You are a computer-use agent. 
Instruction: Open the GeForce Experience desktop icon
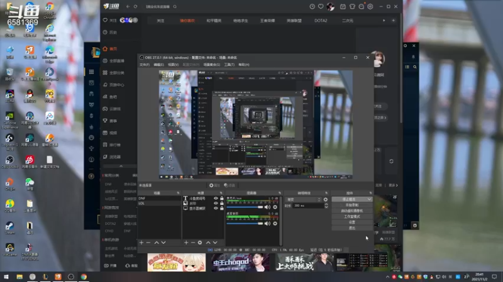[x=9, y=120]
